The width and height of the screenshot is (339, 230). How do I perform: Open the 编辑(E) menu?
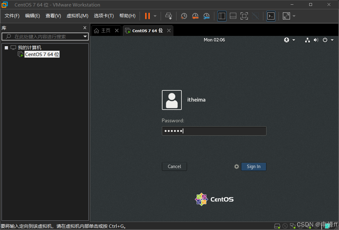click(33, 16)
